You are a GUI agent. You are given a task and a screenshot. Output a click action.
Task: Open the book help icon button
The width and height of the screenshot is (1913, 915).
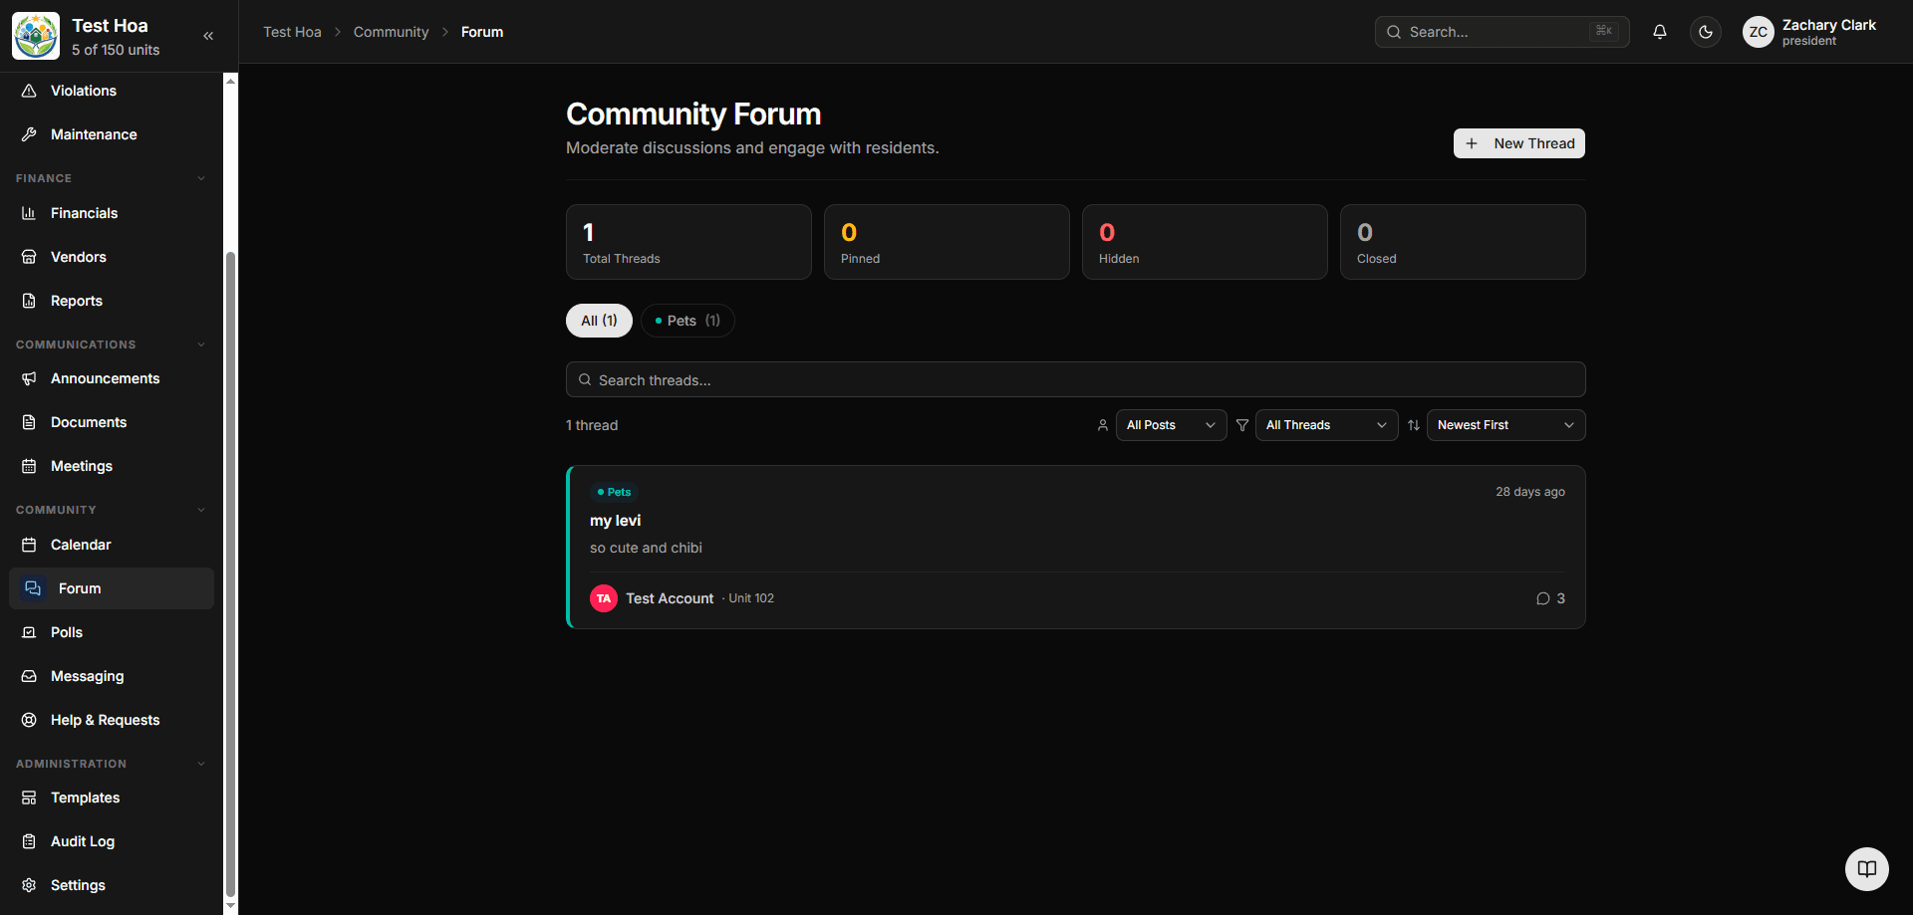click(1867, 869)
